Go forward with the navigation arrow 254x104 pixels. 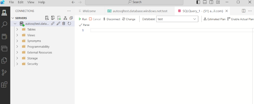[80, 2]
